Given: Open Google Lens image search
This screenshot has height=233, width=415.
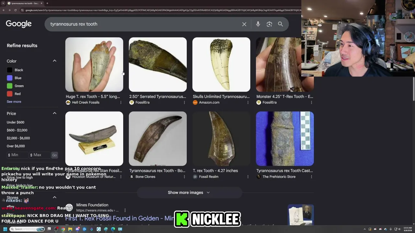Looking at the screenshot, I should pos(269,24).
